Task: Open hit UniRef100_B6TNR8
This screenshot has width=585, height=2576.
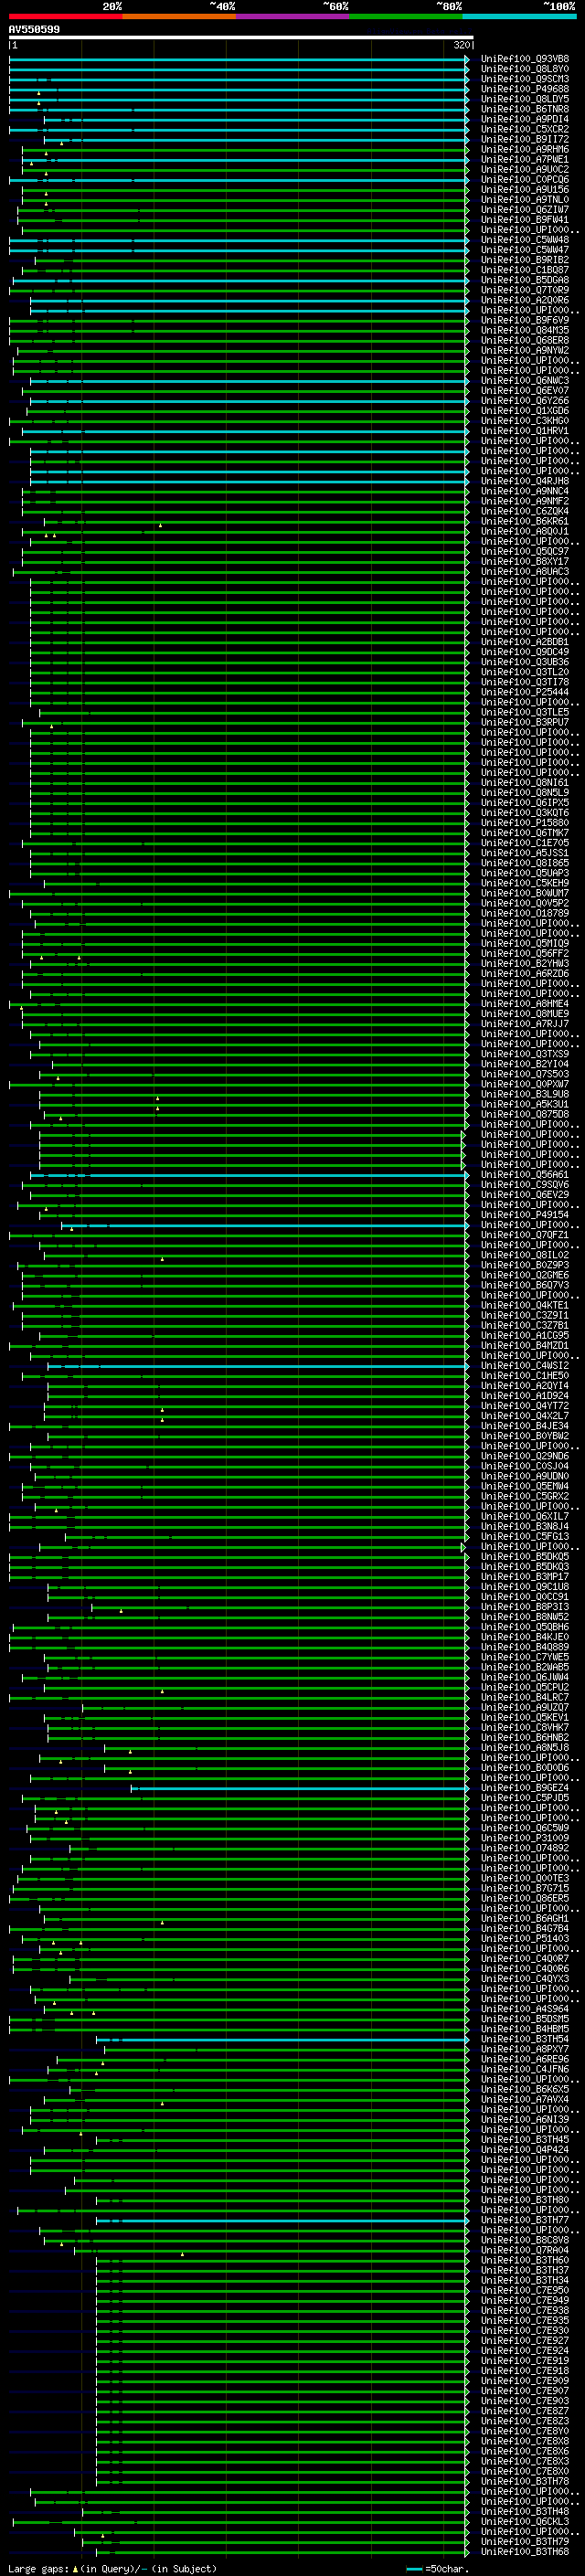Action: coord(525,109)
